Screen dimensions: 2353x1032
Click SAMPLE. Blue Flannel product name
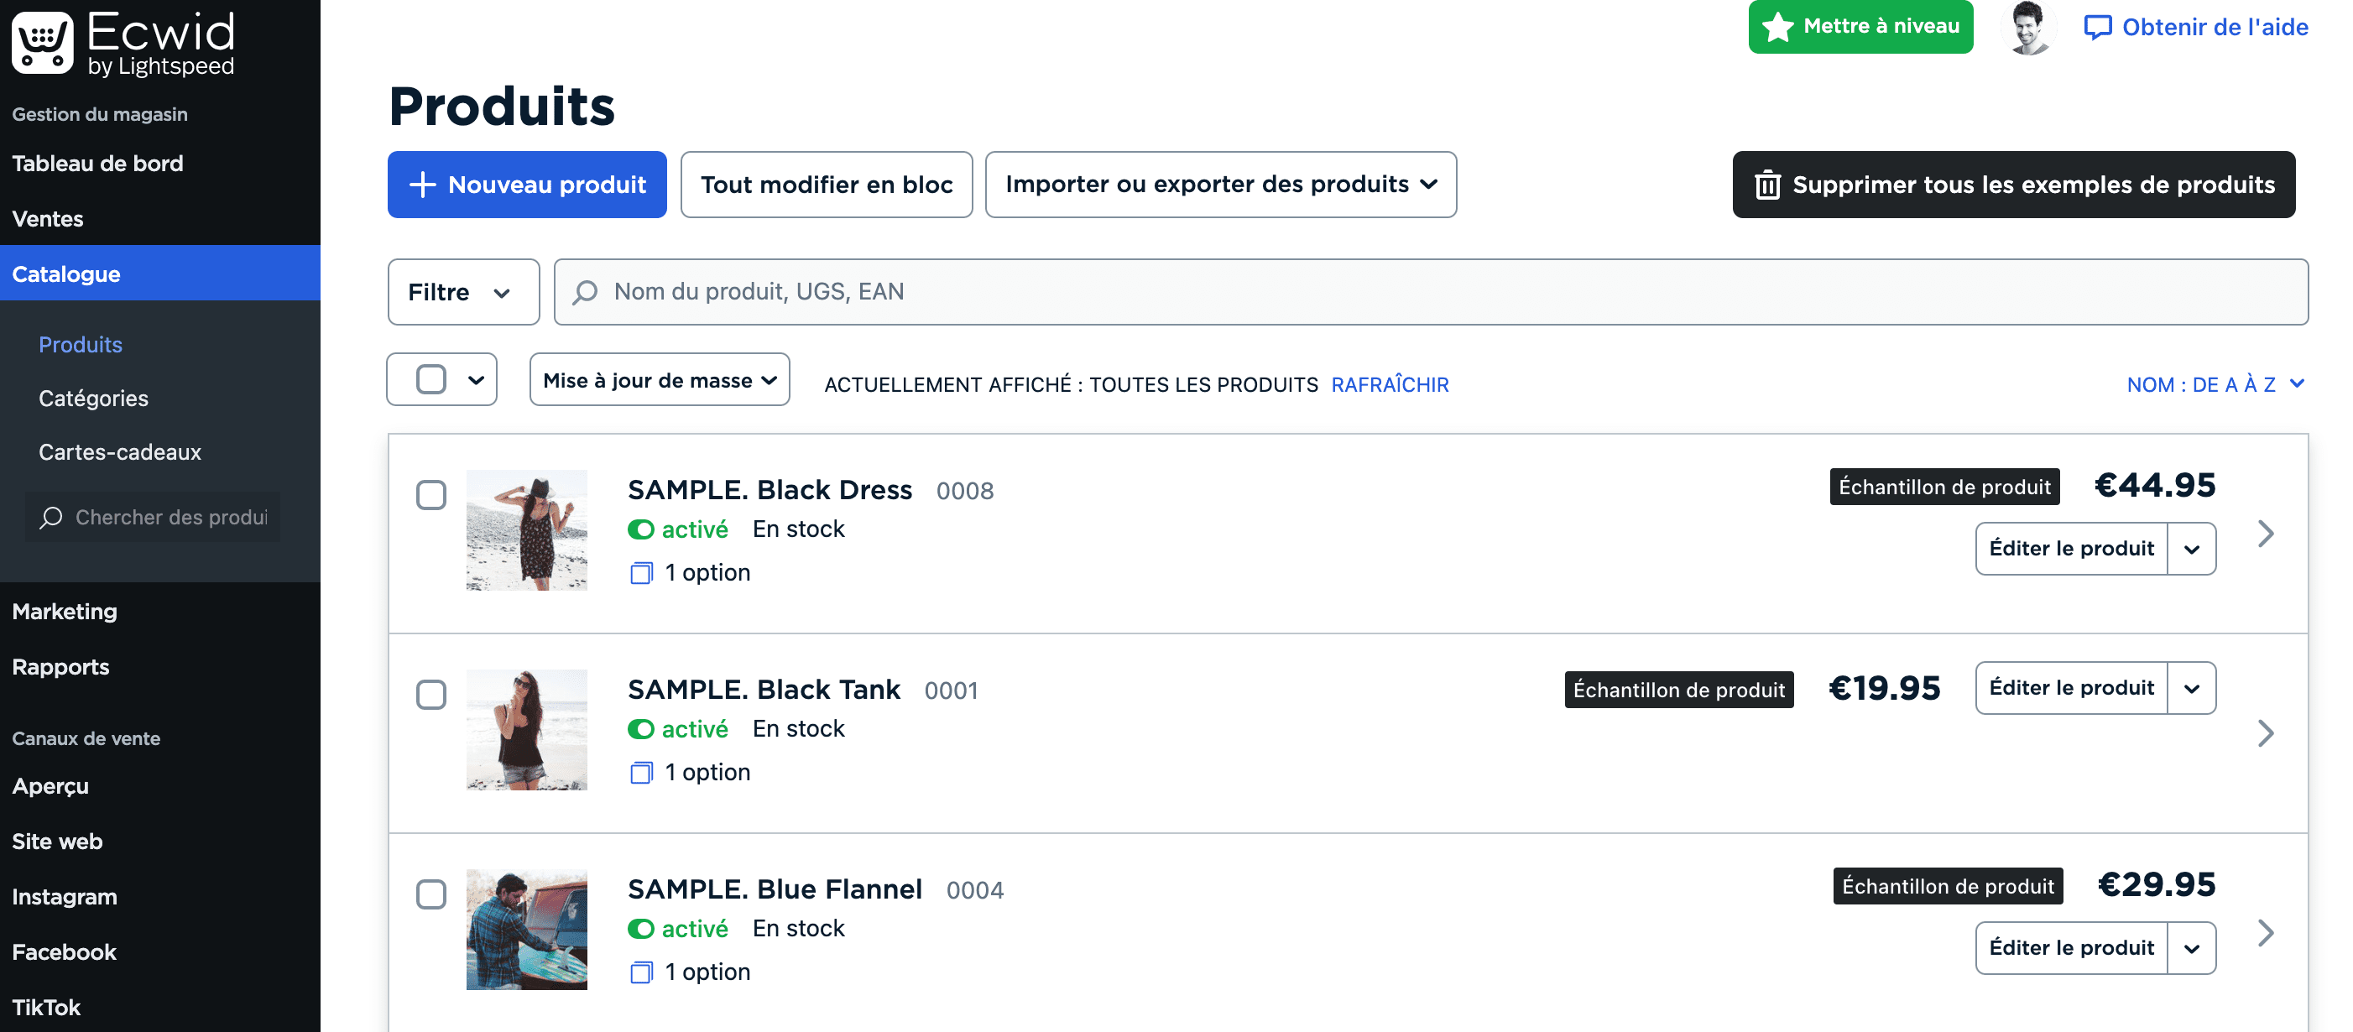point(775,889)
